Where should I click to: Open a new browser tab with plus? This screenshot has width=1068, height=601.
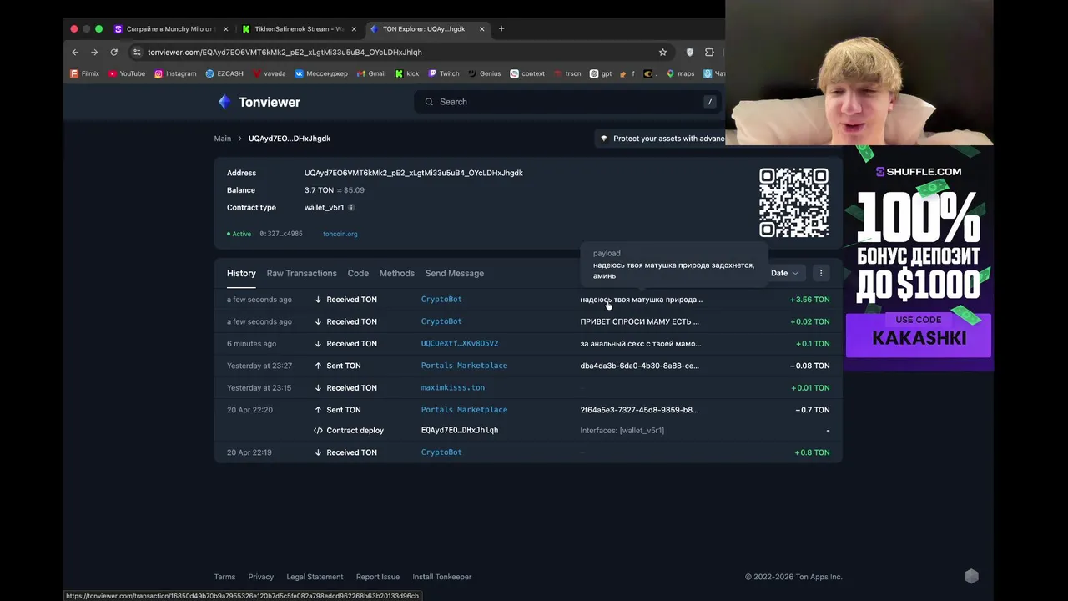[x=501, y=28]
